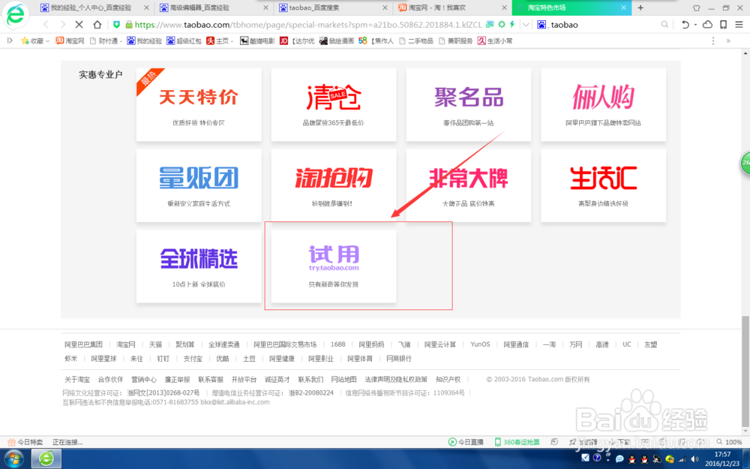Viewport: 750px width, 469px height.
Task: Click the green floating side badge
Action: [745, 163]
